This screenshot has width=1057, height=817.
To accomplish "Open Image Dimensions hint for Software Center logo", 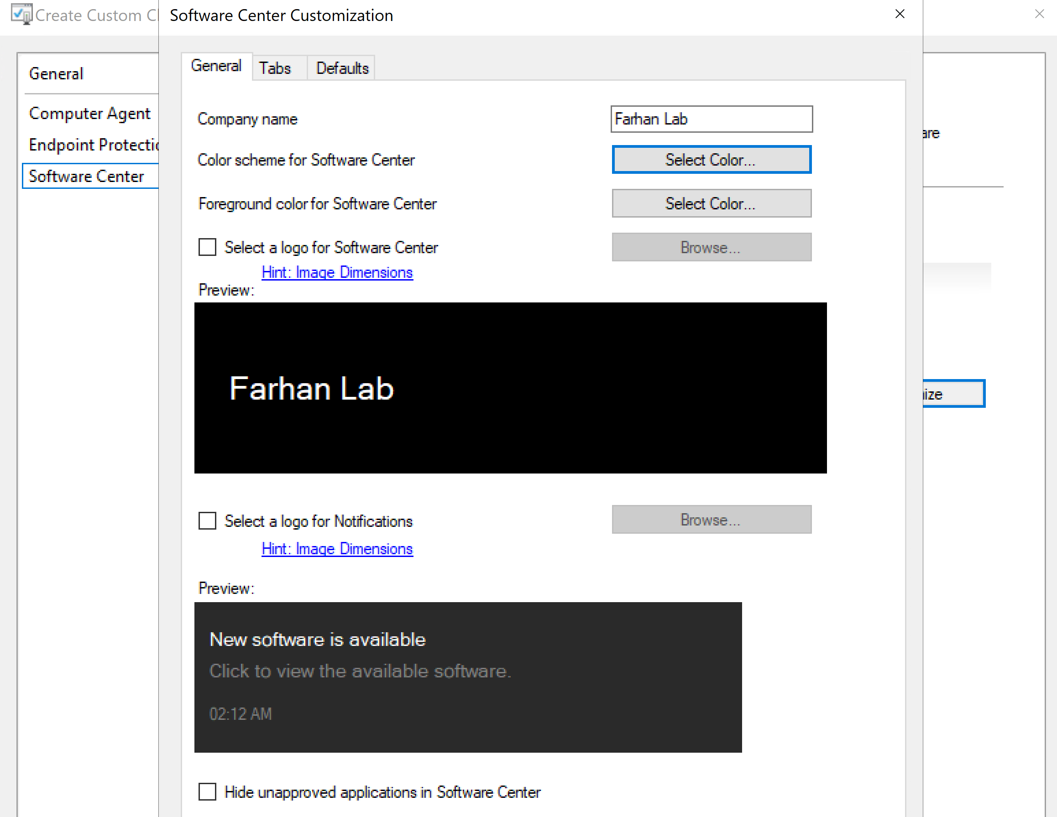I will point(337,272).
